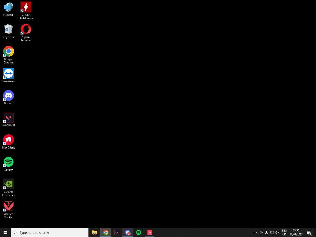Open network settings tray icon
Image resolution: width=316 pixels, height=237 pixels.
(272, 233)
